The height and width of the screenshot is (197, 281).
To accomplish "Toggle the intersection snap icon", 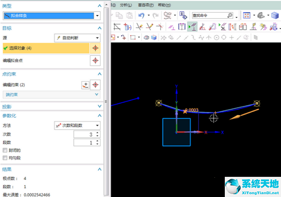I will (209, 38).
